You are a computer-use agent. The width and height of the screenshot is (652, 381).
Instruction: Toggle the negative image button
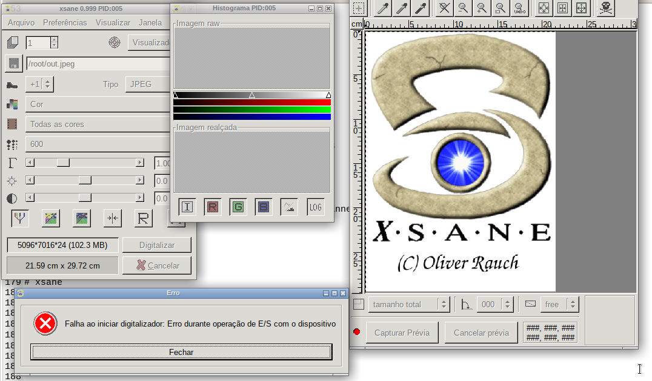[81, 218]
